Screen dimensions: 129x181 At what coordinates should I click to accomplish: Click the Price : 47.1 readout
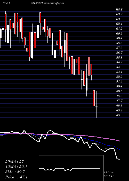[x=17, y=177]
